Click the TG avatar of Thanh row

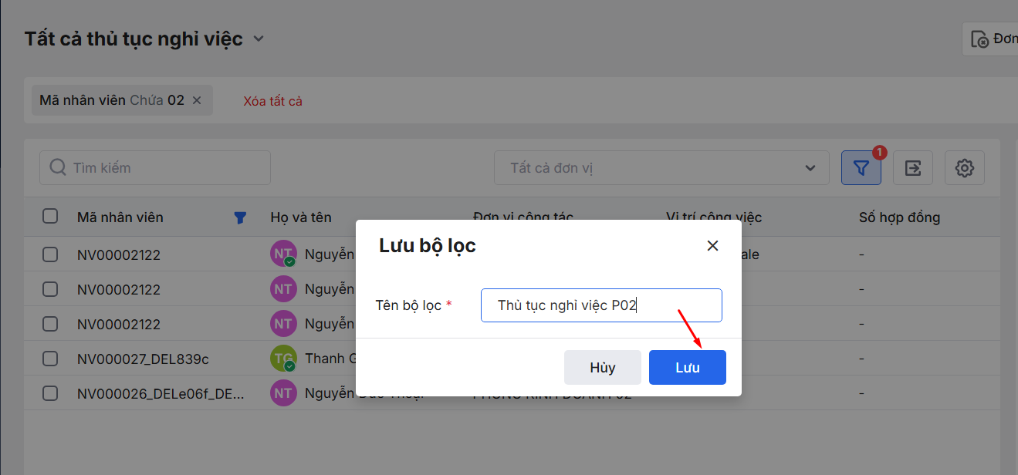click(x=283, y=359)
